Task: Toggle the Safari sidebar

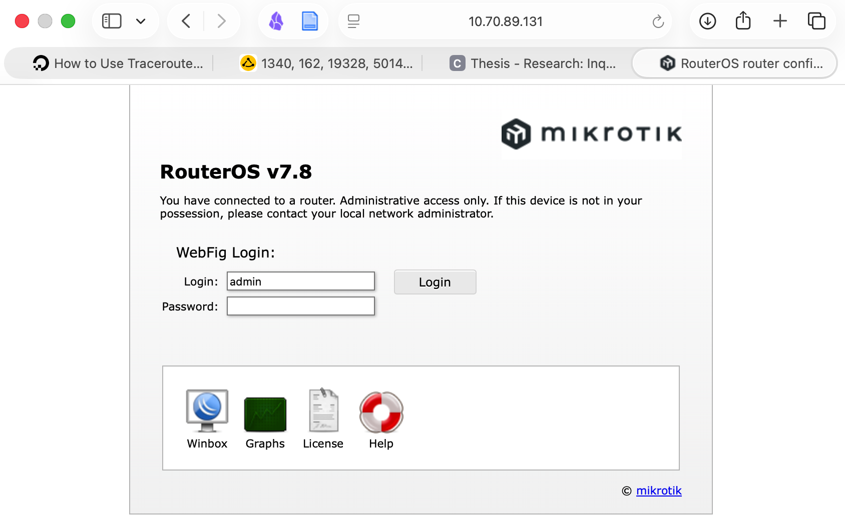Action: click(x=112, y=21)
